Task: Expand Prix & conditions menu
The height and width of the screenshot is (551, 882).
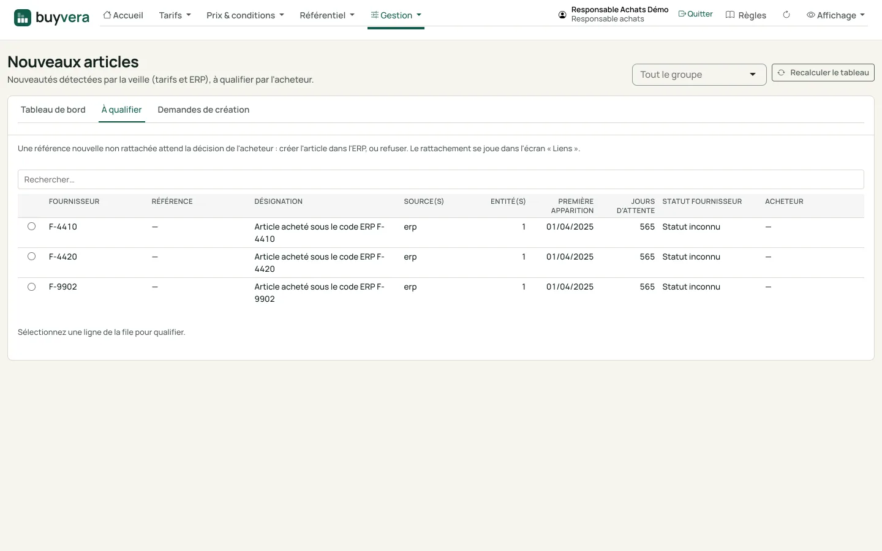Action: (245, 15)
